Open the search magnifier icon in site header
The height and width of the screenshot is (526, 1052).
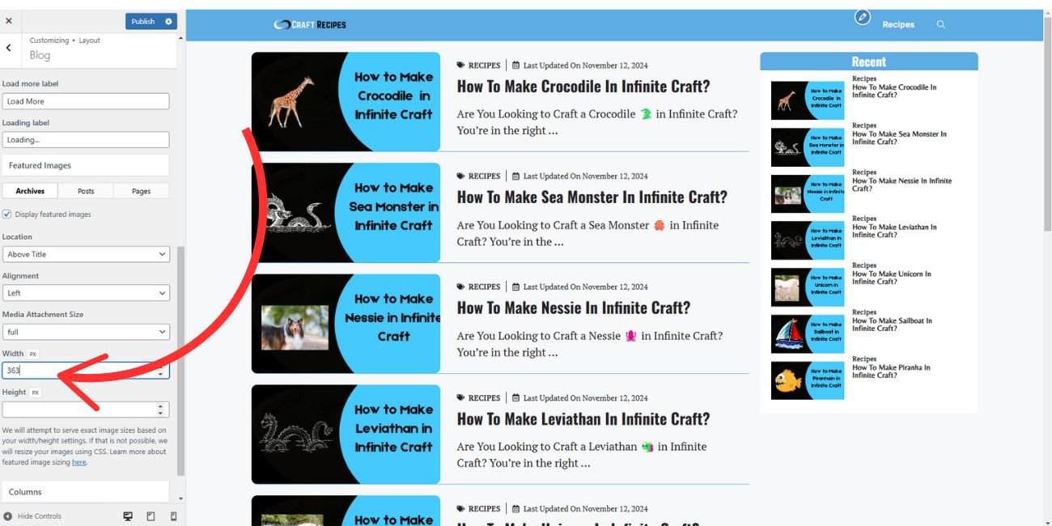pos(940,24)
